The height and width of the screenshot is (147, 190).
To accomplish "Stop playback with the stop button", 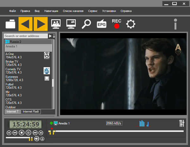I will tap(22, 133).
